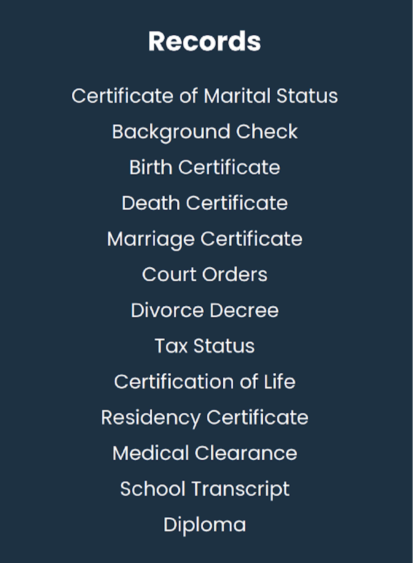
Task: Open Certification of Life
Action: pyautogui.click(x=204, y=382)
